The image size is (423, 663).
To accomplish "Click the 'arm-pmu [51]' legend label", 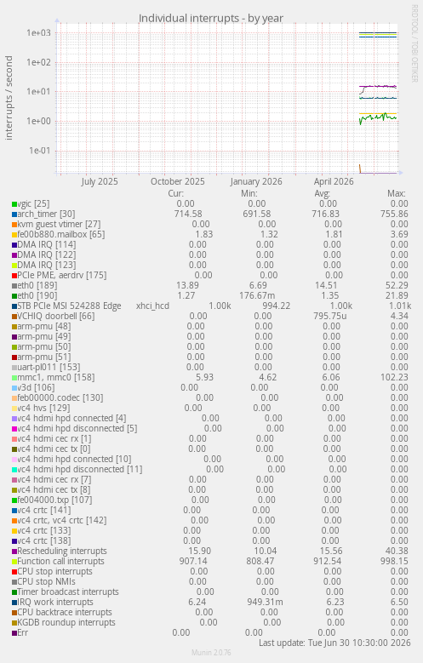I will pos(44,357).
